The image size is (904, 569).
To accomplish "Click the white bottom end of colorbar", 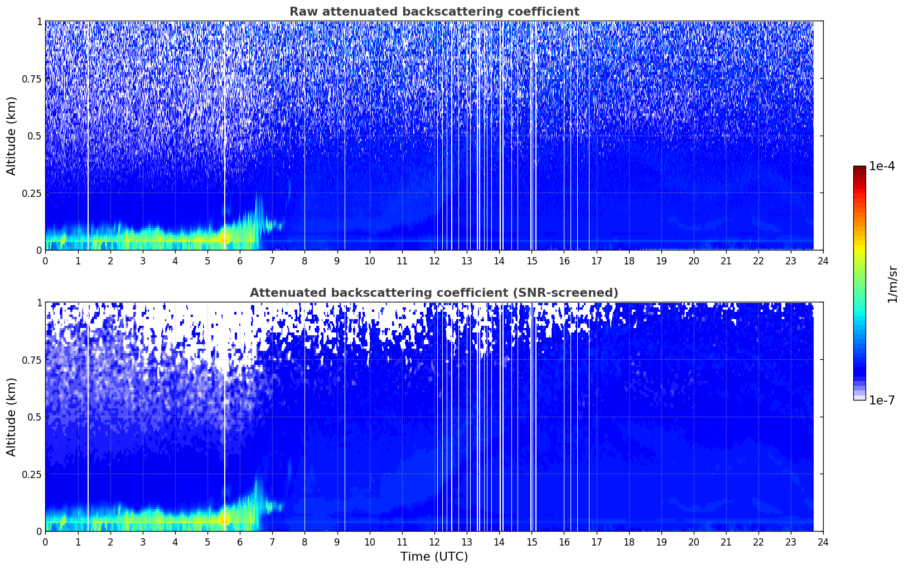I will pyautogui.click(x=859, y=397).
